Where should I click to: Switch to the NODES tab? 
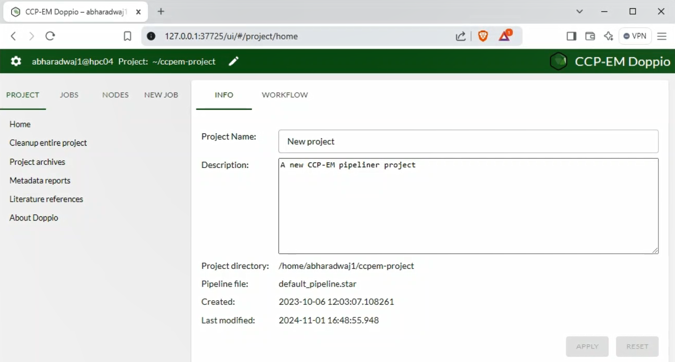coord(115,95)
